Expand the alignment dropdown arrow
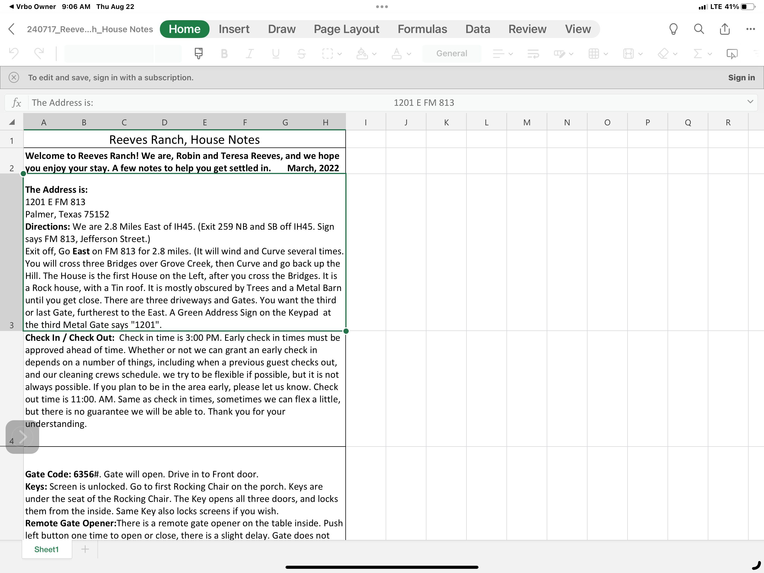The width and height of the screenshot is (764, 573). coord(511,54)
